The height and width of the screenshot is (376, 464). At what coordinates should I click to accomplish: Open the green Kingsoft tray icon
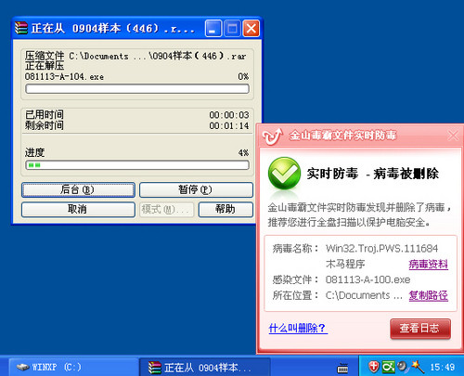(x=388, y=367)
